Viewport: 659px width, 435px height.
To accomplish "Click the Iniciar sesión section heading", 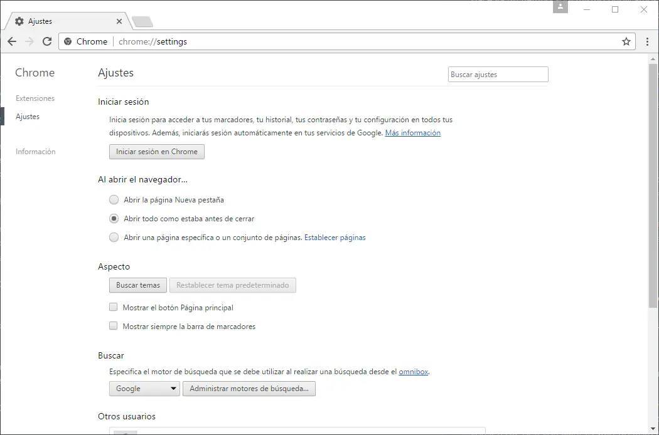I will coord(123,102).
